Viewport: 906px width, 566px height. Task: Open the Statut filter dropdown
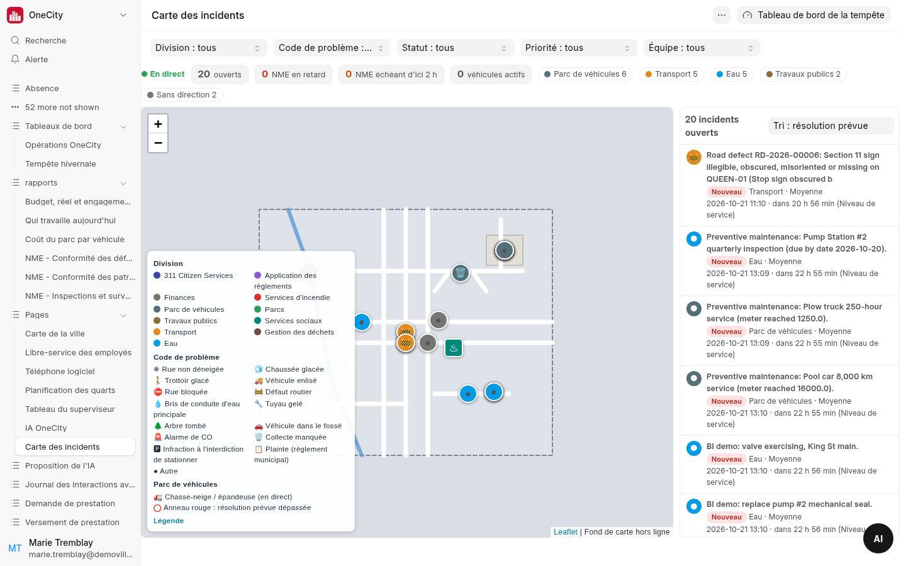(456, 48)
